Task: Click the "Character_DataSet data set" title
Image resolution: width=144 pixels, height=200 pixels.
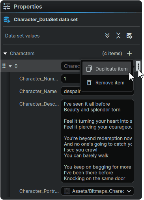Action: [x=46, y=20]
